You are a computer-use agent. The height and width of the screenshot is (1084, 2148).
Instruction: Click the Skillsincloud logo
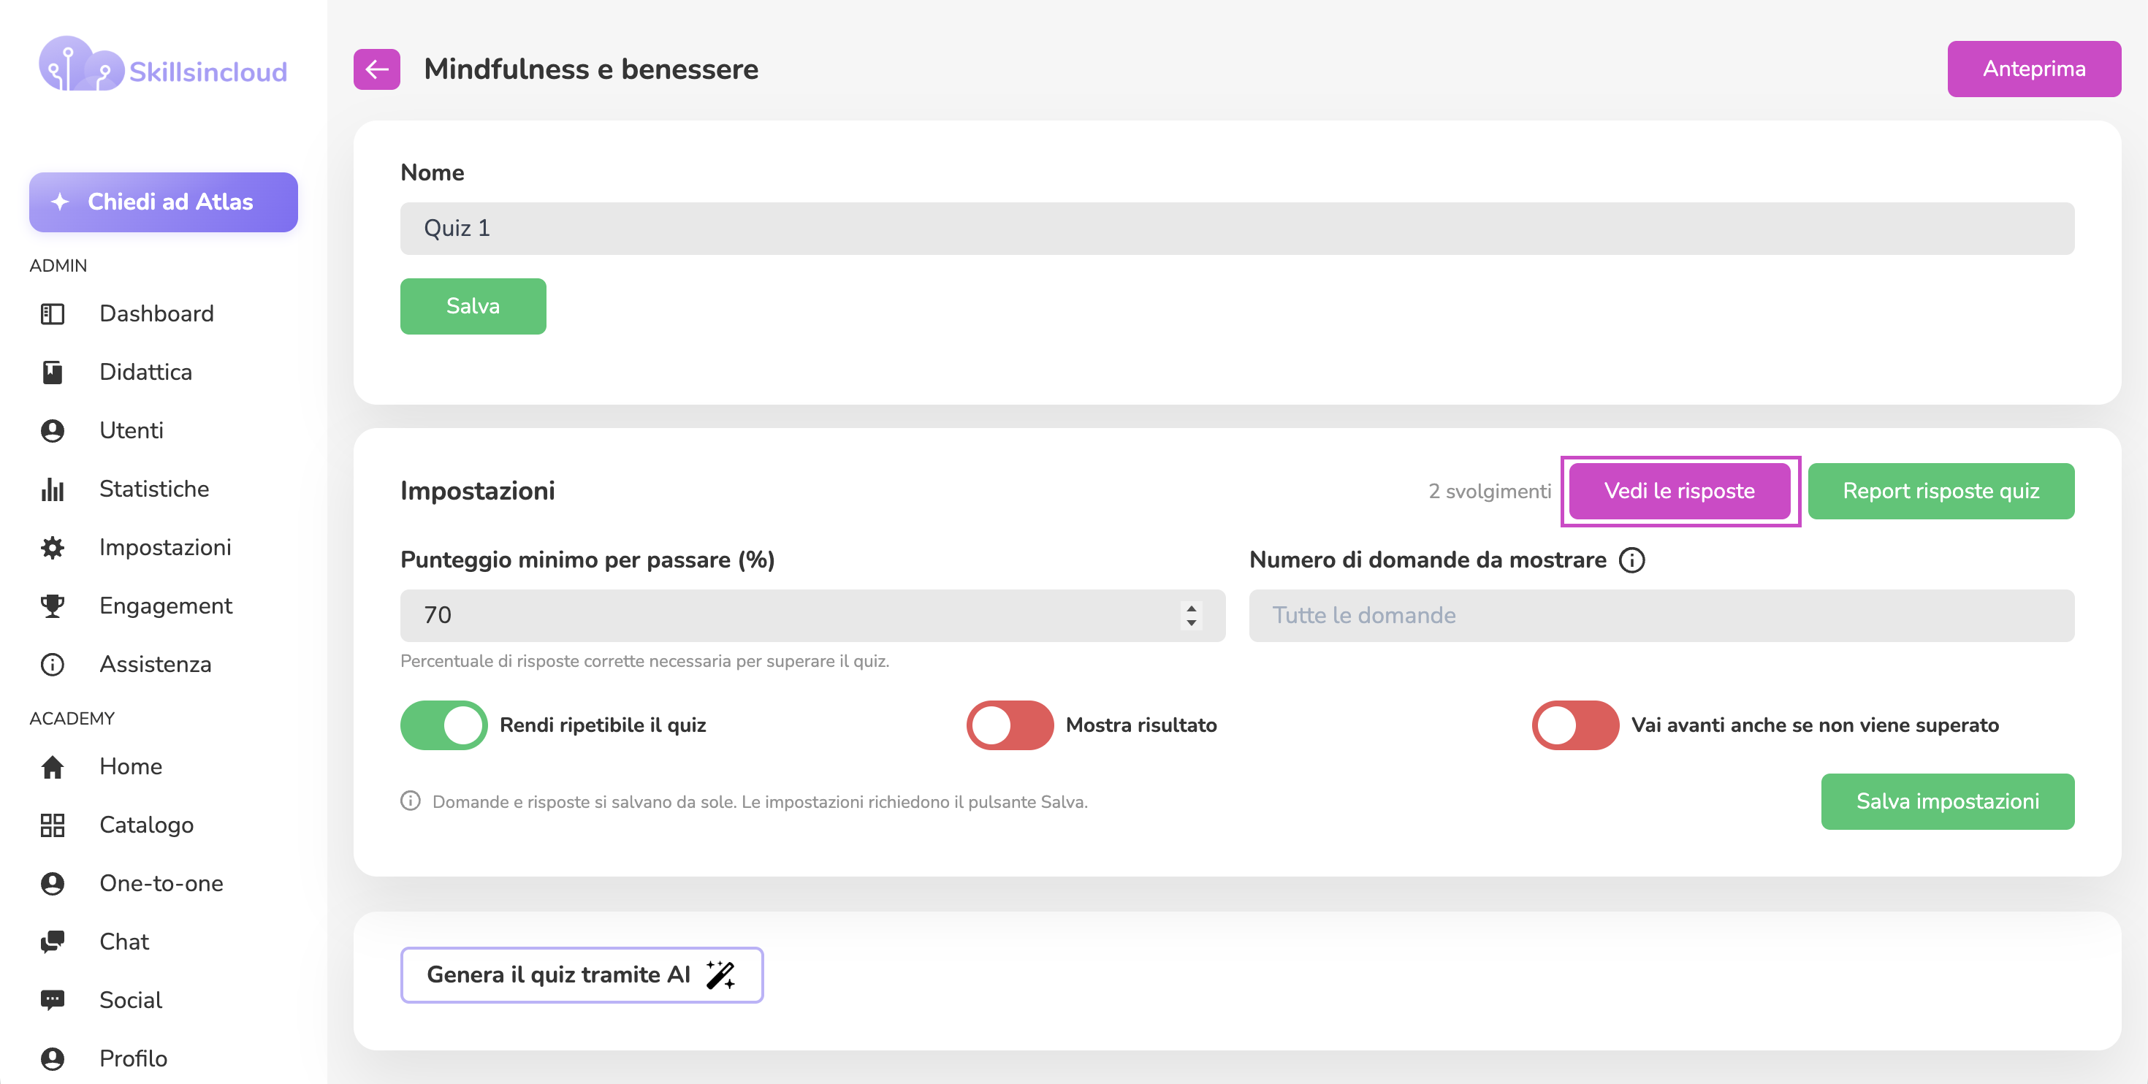point(164,65)
